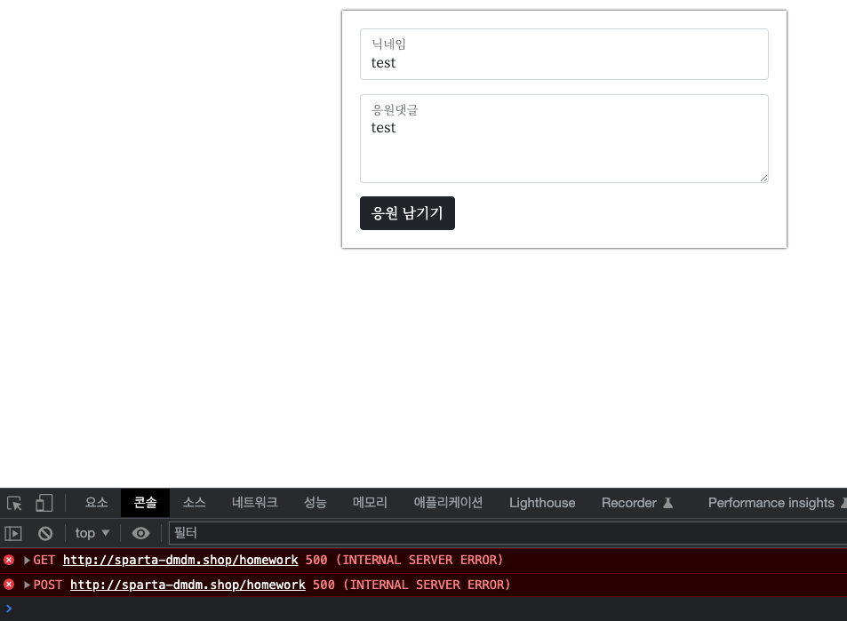Click the GET 500 (INTERNAL SERVER ERROR) text

pos(404,560)
